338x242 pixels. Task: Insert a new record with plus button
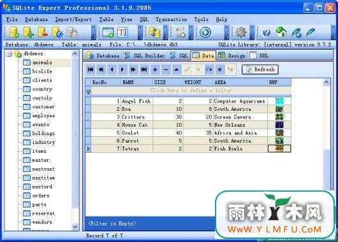(155, 69)
